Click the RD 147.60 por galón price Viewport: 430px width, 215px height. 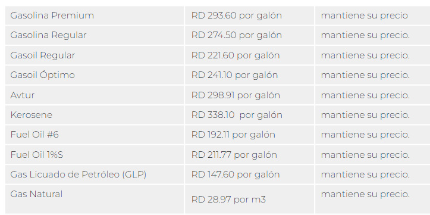pos(236,175)
